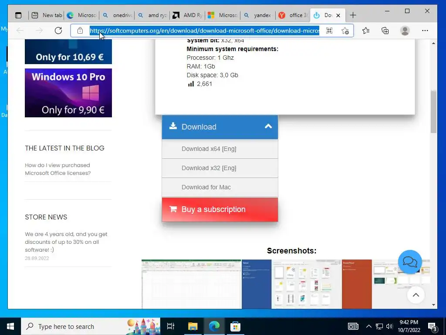Screen dimensions: 446x335
Task: Open File Explorer from taskbar
Action: pos(193,326)
